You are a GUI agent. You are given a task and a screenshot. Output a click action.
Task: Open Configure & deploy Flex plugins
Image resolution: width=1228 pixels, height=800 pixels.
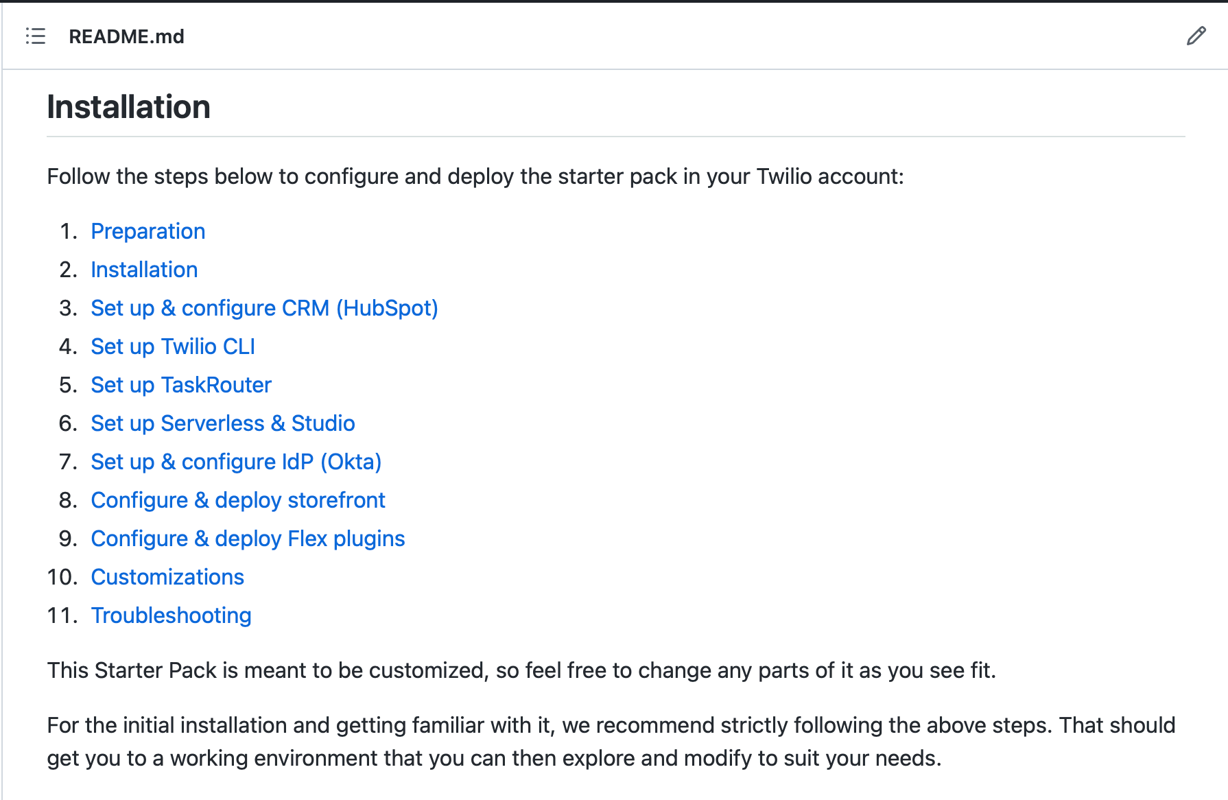(248, 539)
